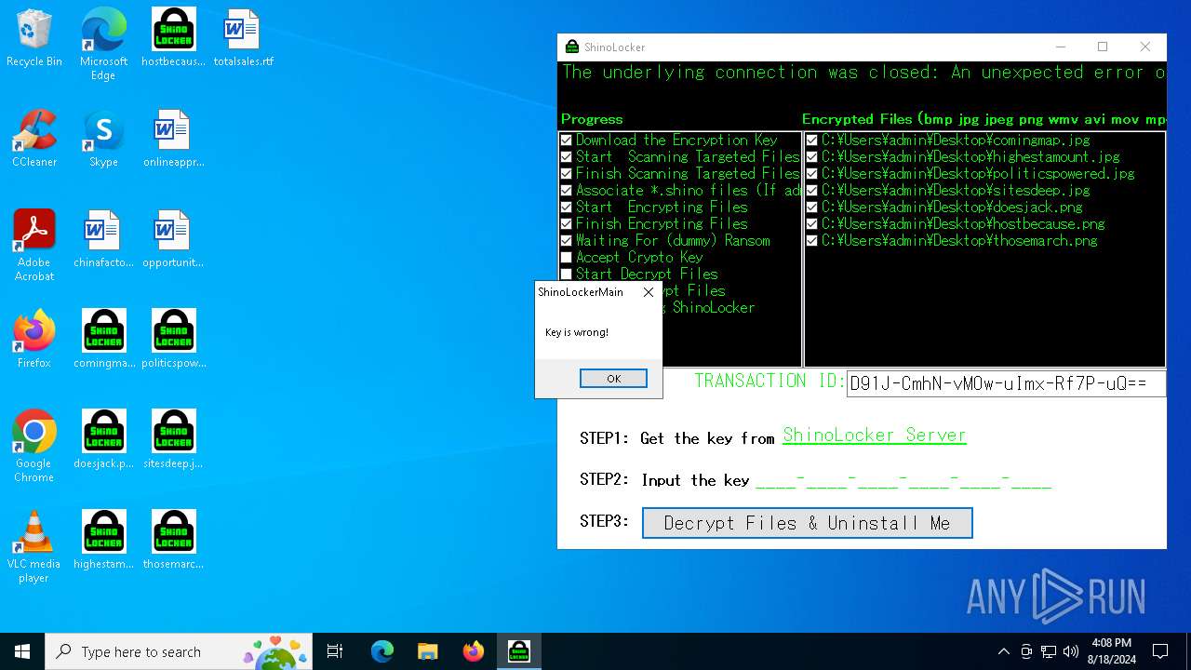Image resolution: width=1191 pixels, height=670 pixels.
Task: Toggle hostbecause.png file checkbox
Action: (x=812, y=224)
